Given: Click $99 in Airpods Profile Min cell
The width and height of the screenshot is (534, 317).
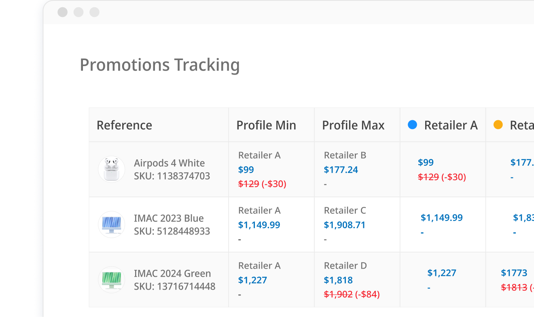Looking at the screenshot, I should pos(246,169).
